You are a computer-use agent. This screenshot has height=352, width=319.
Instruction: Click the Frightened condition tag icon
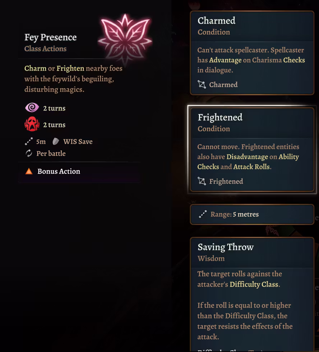click(202, 181)
